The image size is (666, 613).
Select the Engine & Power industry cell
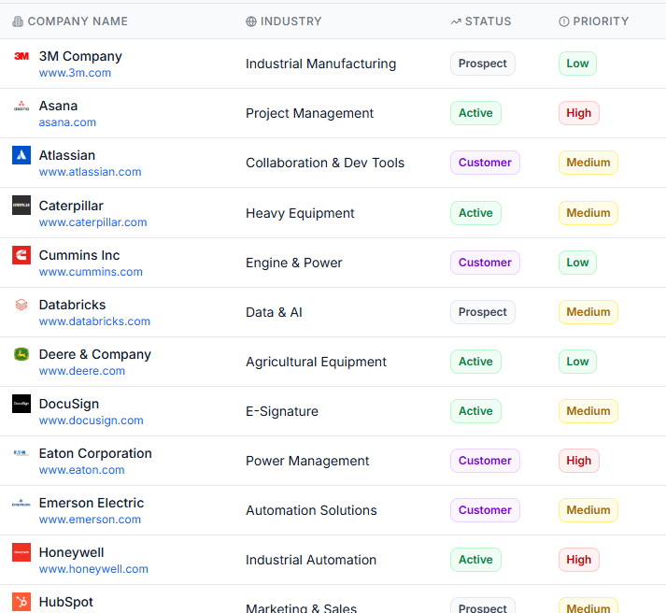point(294,263)
